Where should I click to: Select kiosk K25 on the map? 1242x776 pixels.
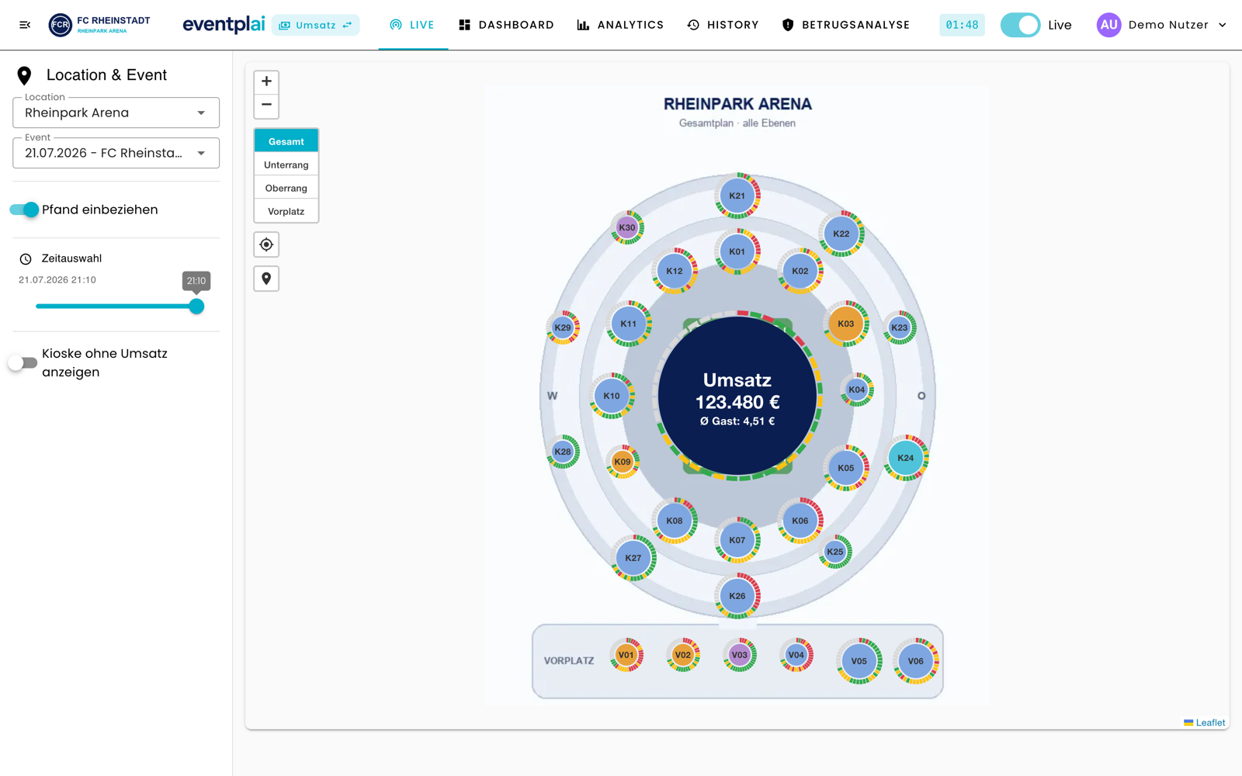coord(835,552)
